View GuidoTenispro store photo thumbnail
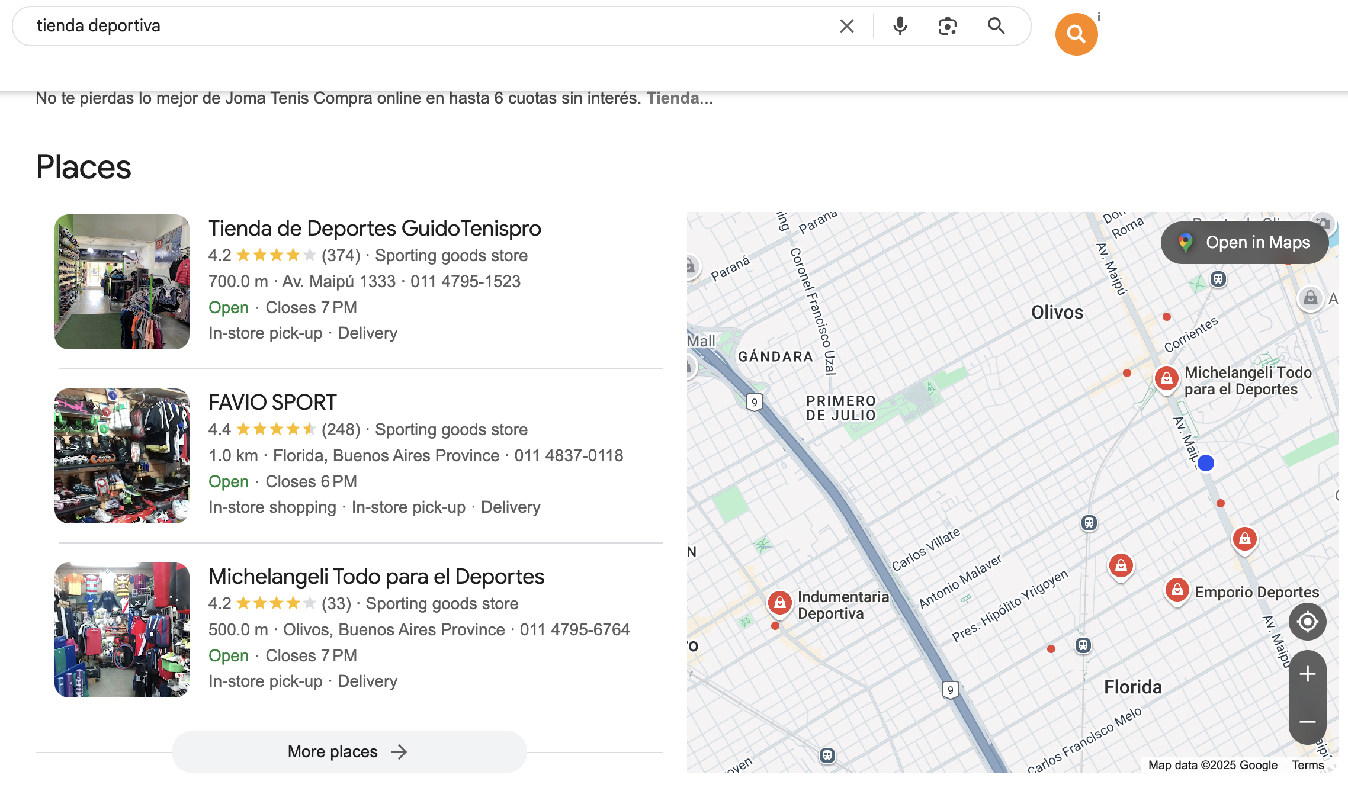 pyautogui.click(x=122, y=282)
